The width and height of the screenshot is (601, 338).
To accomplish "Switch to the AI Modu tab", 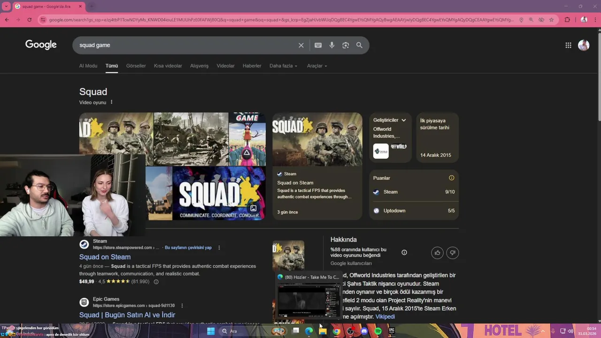I will pos(88,66).
